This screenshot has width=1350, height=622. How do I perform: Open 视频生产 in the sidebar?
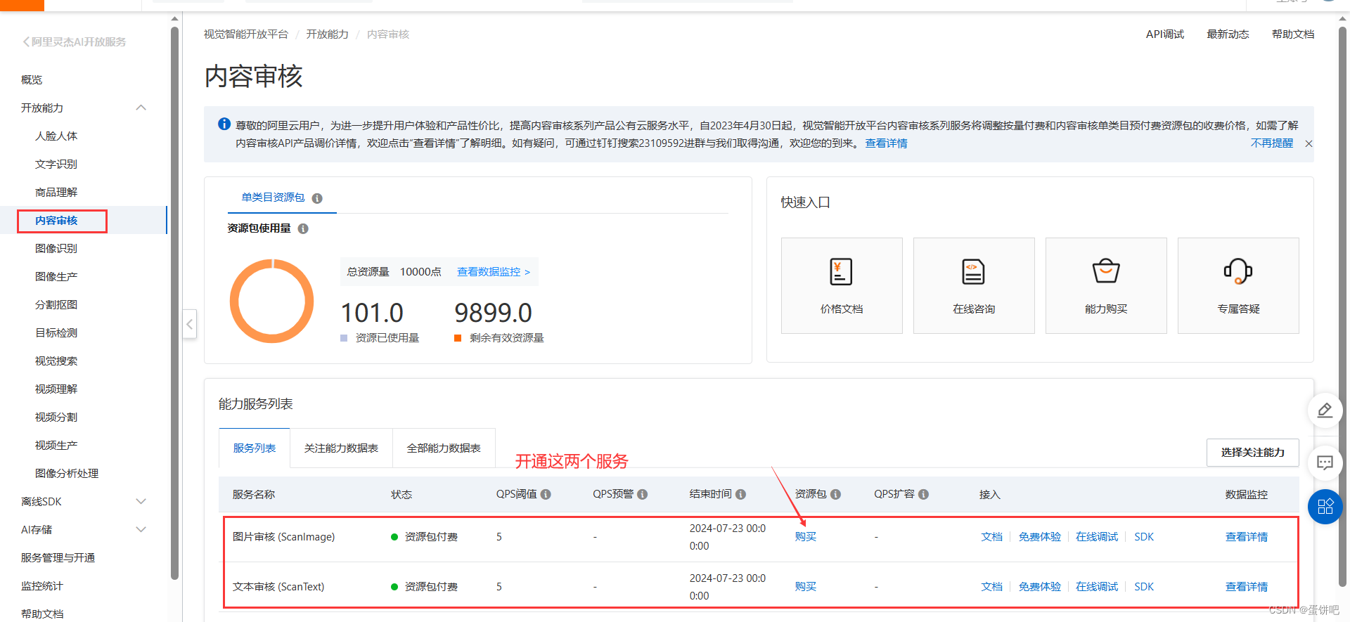pos(56,445)
